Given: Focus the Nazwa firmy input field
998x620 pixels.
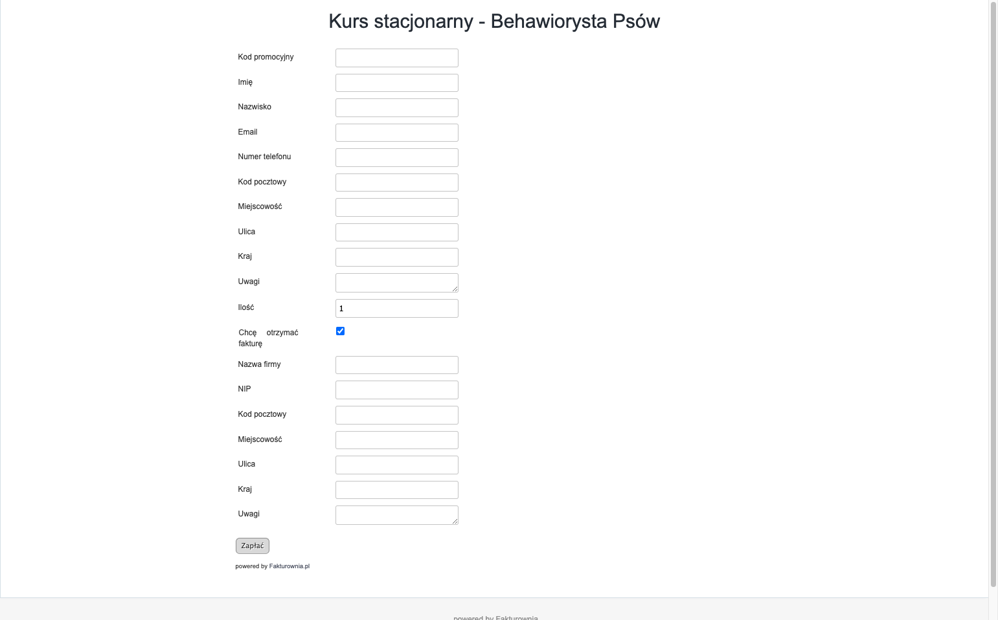Looking at the screenshot, I should click(396, 365).
